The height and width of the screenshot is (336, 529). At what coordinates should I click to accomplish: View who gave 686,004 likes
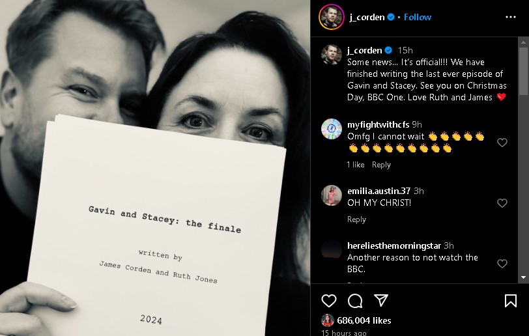coord(364,320)
